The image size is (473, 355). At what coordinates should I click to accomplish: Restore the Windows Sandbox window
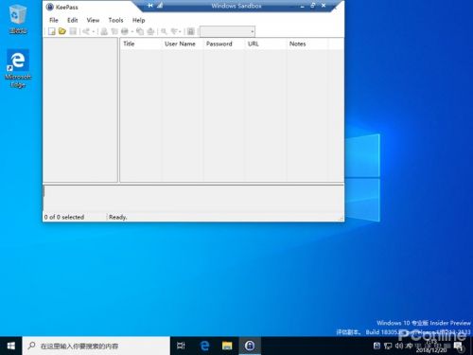tap(313, 5)
